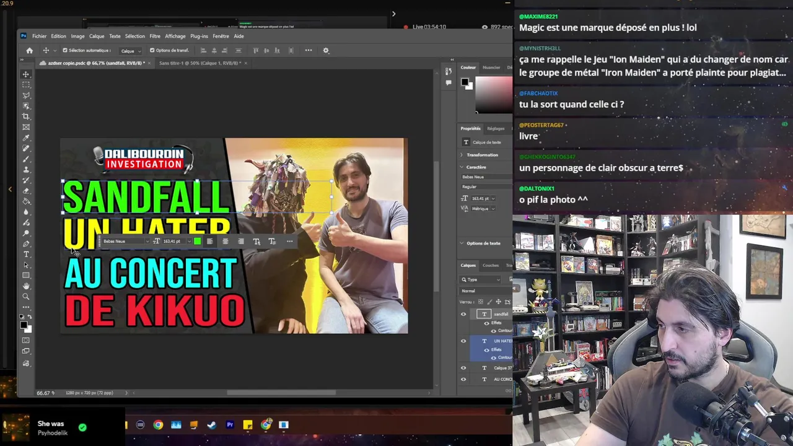This screenshot has width=793, height=446.
Task: Select the Eyedropper tool
Action: 26,138
